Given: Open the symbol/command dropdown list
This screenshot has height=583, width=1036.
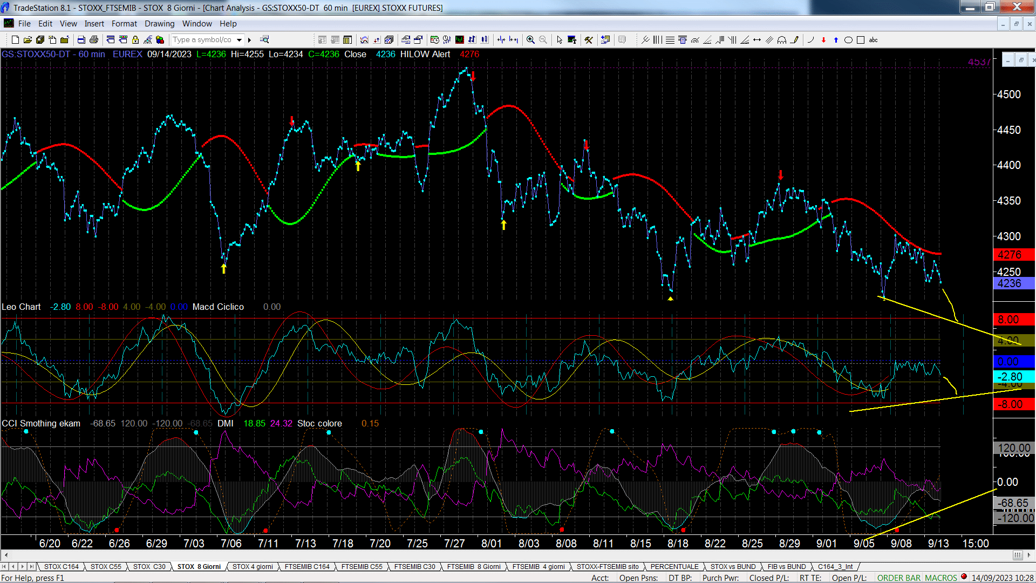Looking at the screenshot, I should (239, 40).
